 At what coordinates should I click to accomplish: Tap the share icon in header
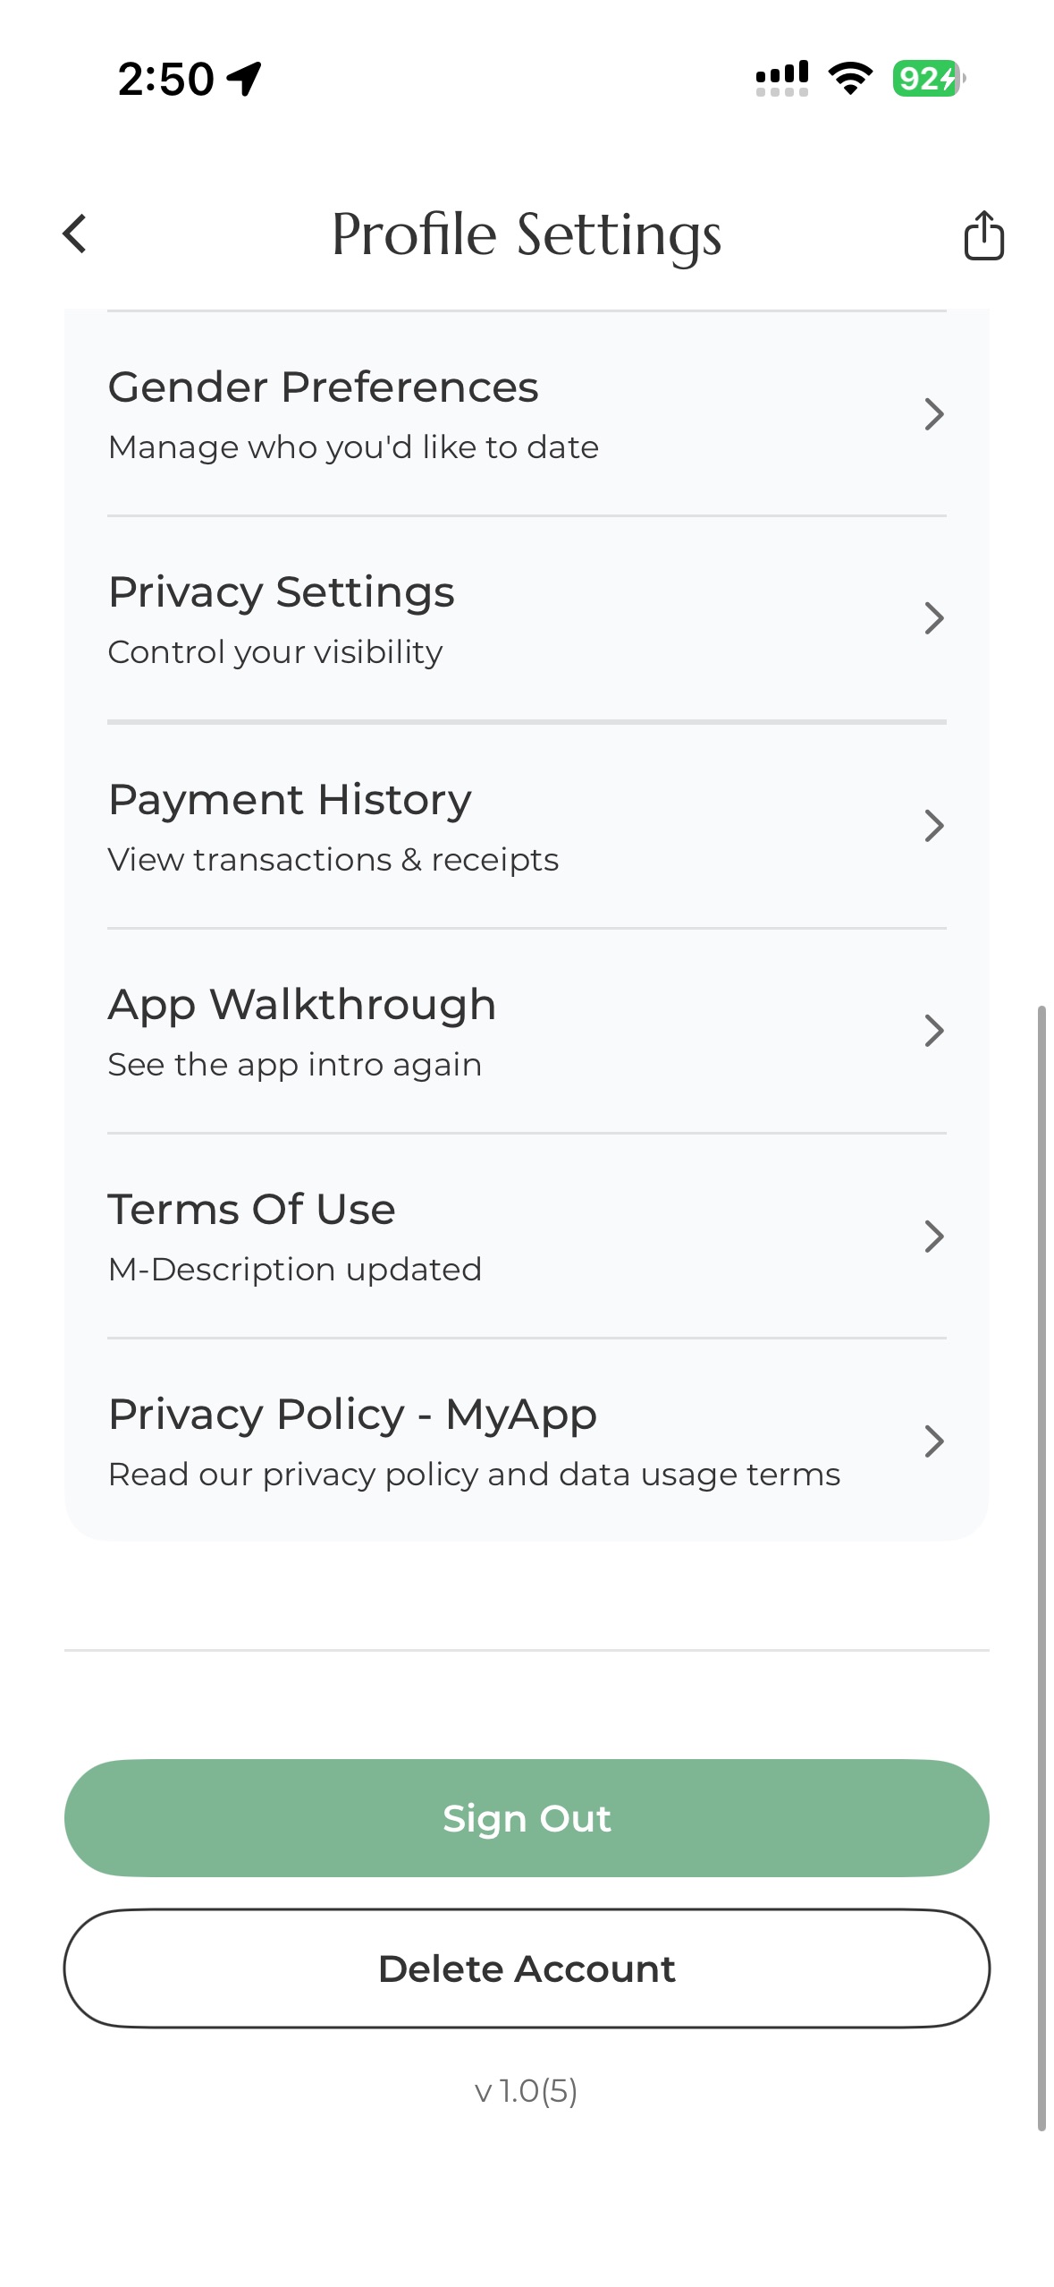click(983, 235)
